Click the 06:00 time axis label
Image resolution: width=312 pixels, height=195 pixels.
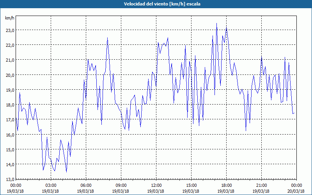[86, 186]
